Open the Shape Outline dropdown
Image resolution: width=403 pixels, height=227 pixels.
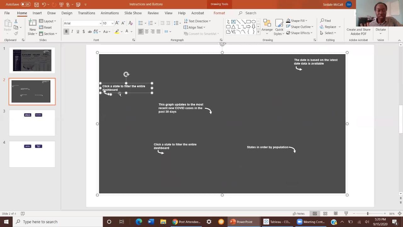click(x=300, y=27)
